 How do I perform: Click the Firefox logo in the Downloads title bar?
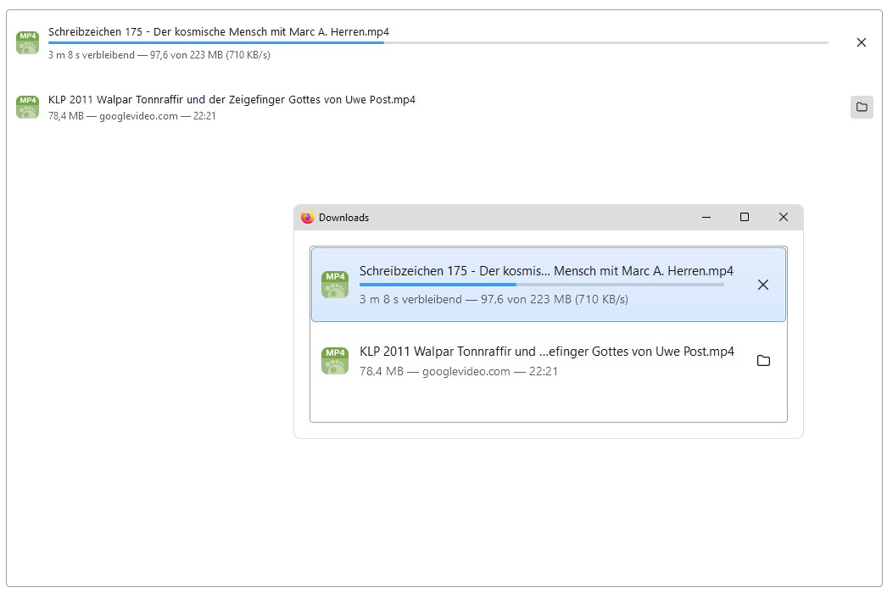click(307, 218)
